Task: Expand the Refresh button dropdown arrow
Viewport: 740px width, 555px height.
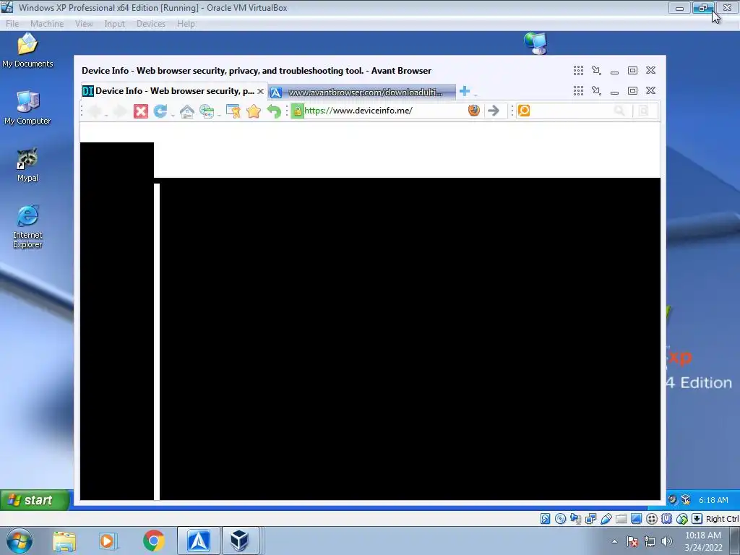Action: [173, 115]
